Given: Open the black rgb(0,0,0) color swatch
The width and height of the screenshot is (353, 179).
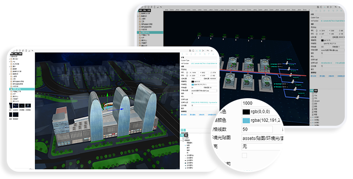Looking at the screenshot, I should [246, 112].
